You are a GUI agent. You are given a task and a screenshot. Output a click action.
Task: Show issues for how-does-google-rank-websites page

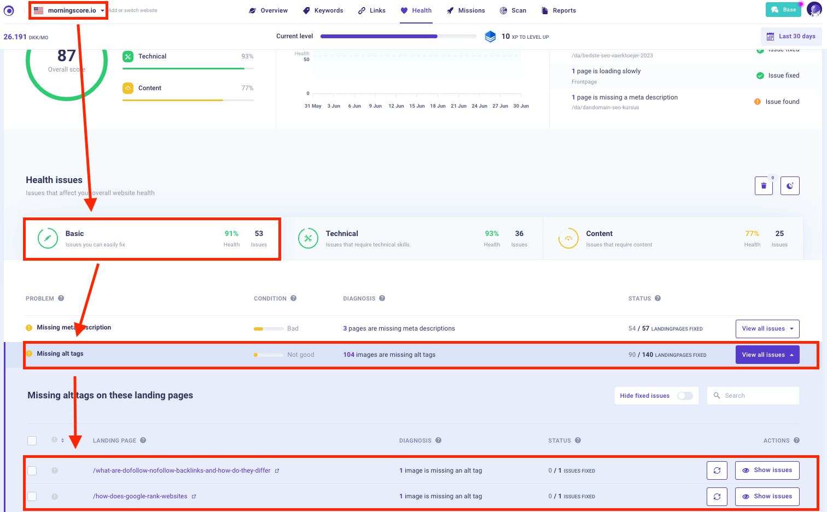[x=767, y=496]
